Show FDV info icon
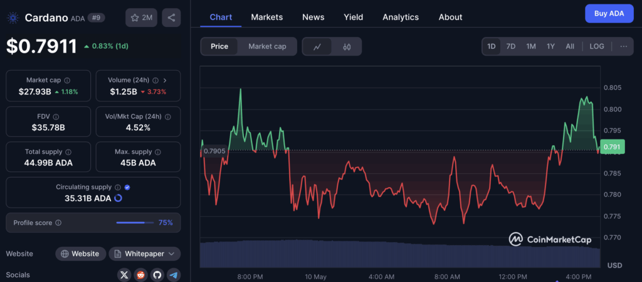 point(56,117)
